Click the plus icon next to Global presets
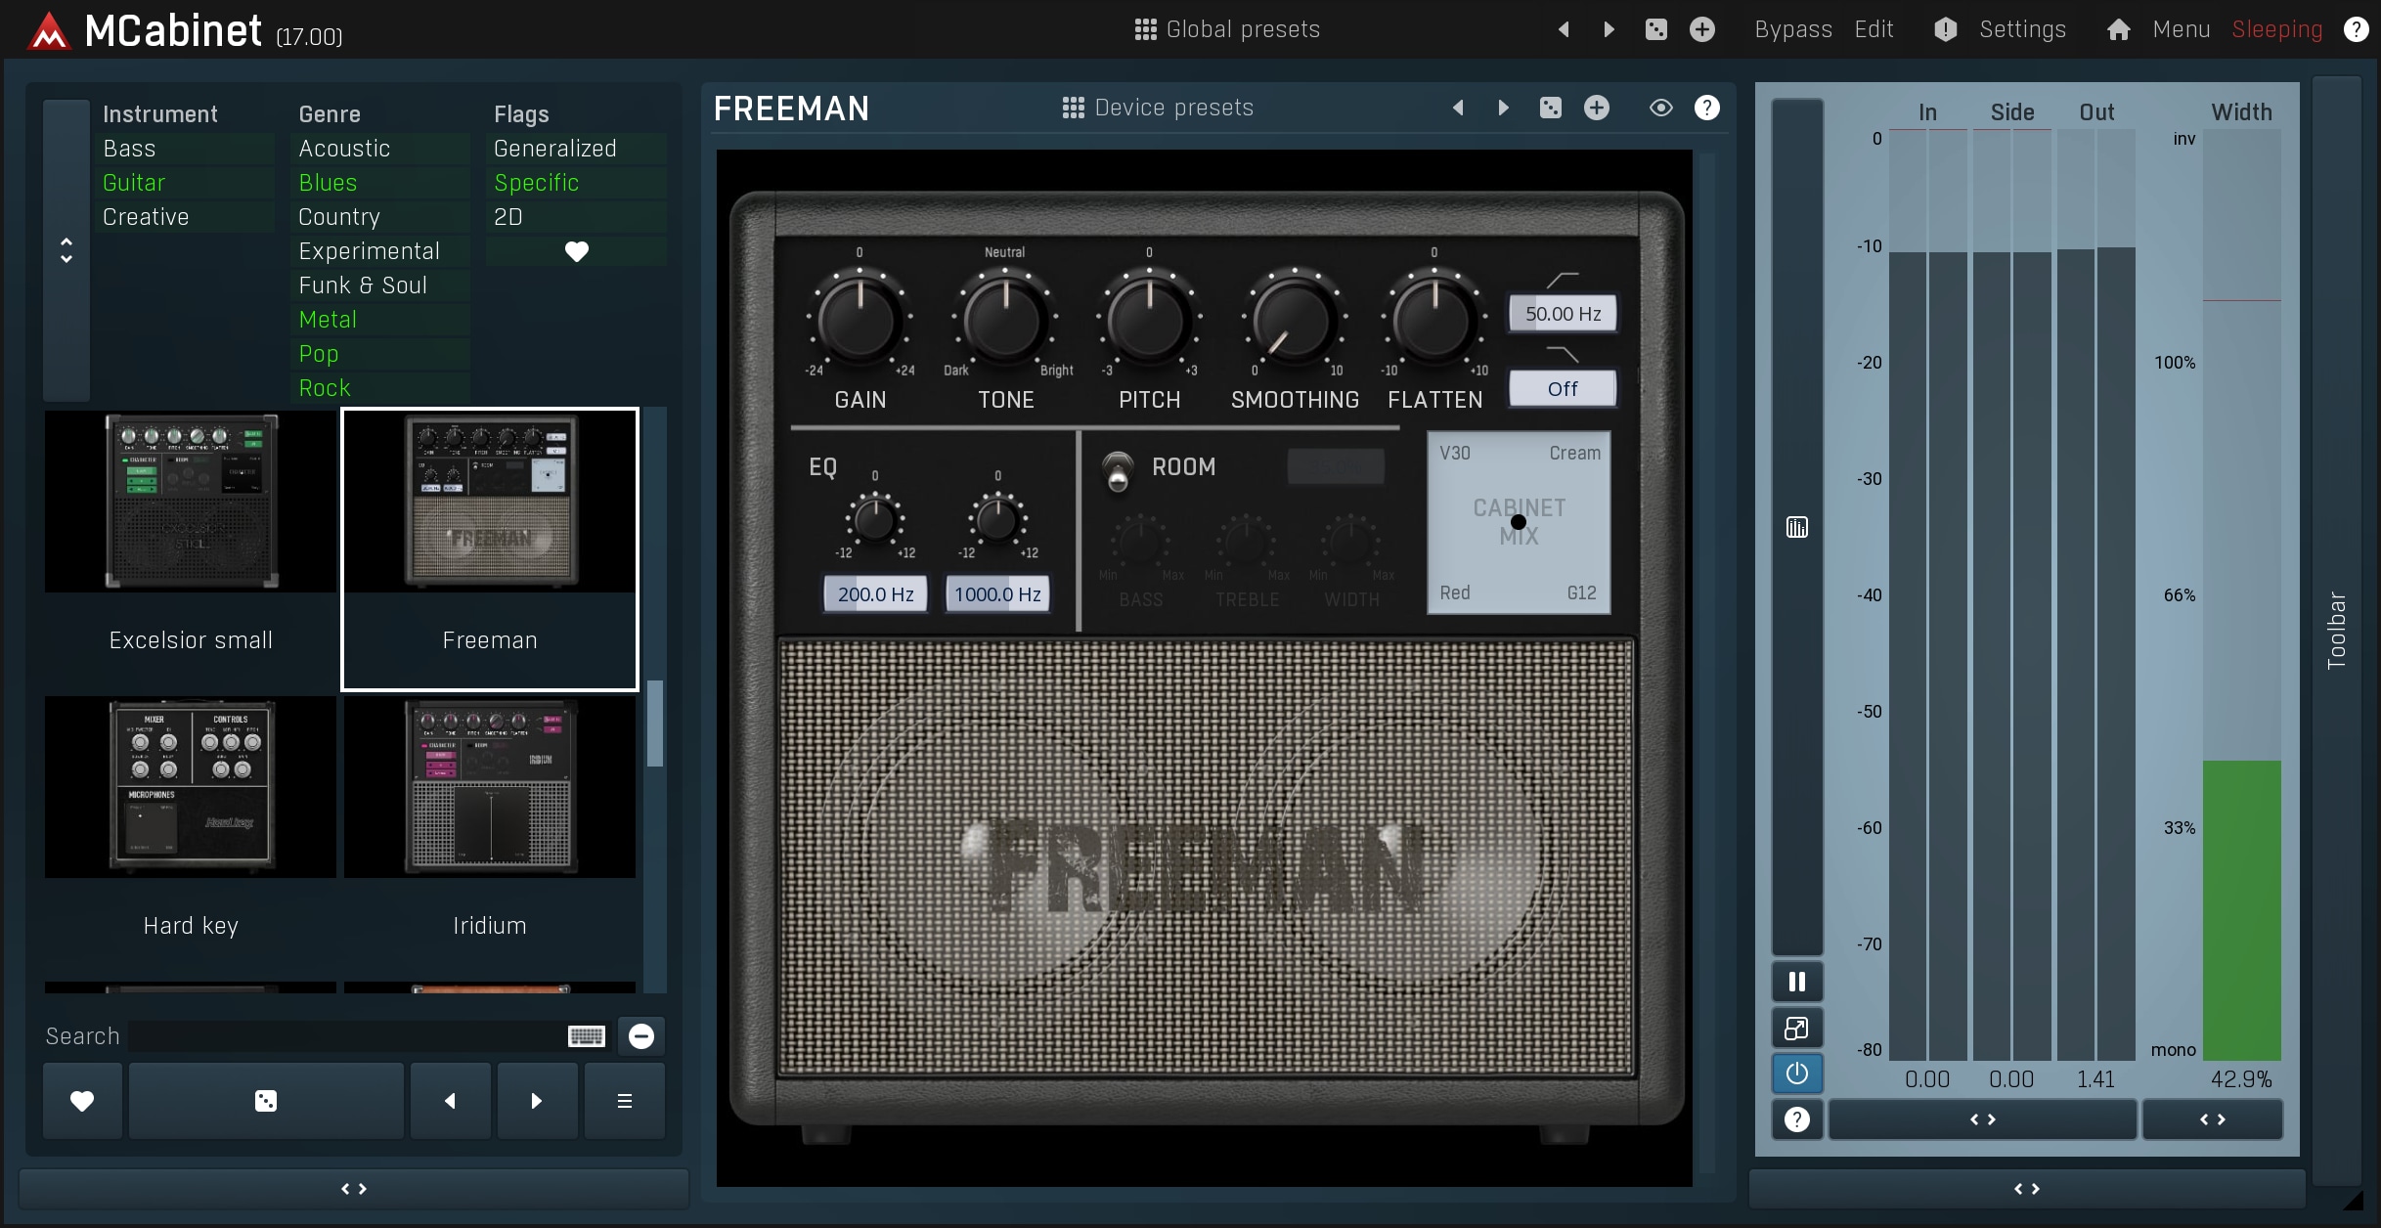The height and width of the screenshot is (1228, 2381). pyautogui.click(x=1702, y=29)
